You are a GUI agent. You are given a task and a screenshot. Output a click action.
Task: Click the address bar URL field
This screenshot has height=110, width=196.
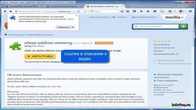tap(59, 11)
